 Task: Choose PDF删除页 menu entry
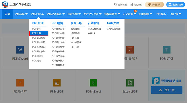point(38,56)
